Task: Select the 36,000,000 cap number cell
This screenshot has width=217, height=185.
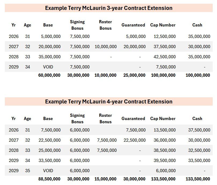Action: pyautogui.click(x=165, y=140)
